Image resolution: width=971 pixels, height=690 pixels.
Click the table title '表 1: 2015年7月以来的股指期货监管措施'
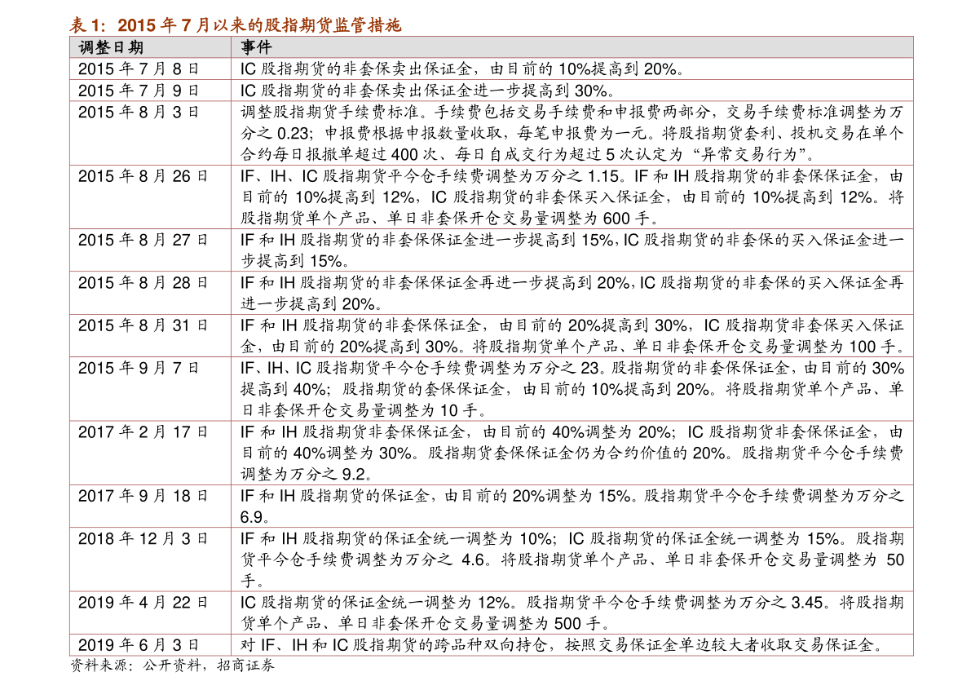point(236,24)
